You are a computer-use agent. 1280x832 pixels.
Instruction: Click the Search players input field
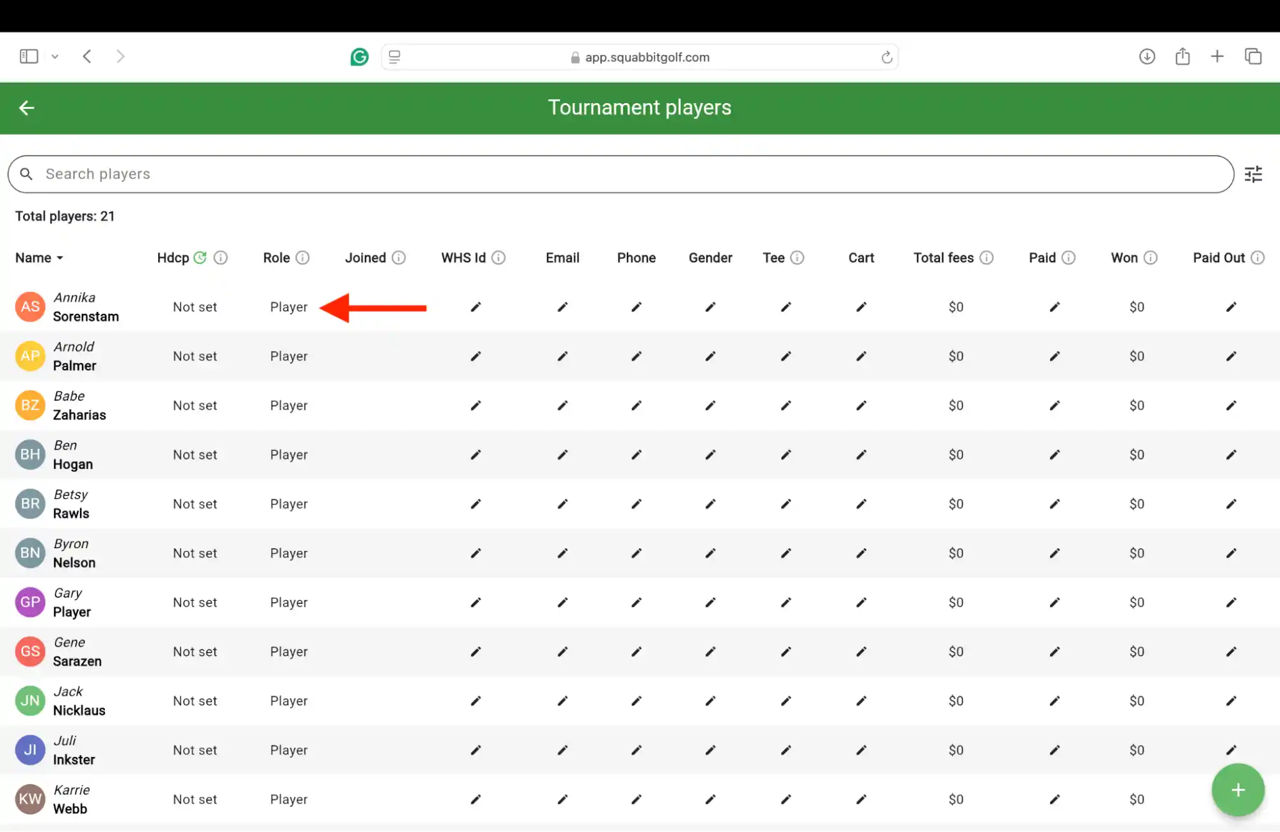(x=621, y=174)
